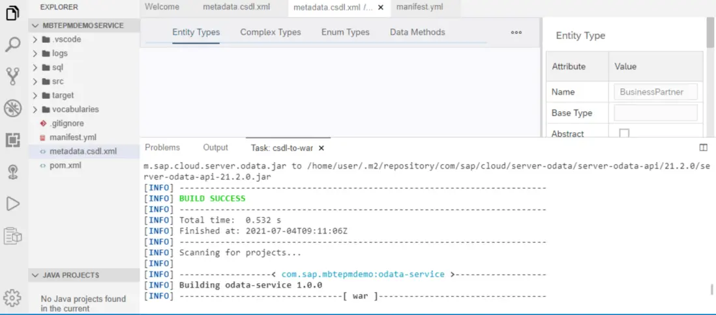Screen dimensions: 716x315
Task: Click the more options ellipsis icon
Action: tap(516, 33)
